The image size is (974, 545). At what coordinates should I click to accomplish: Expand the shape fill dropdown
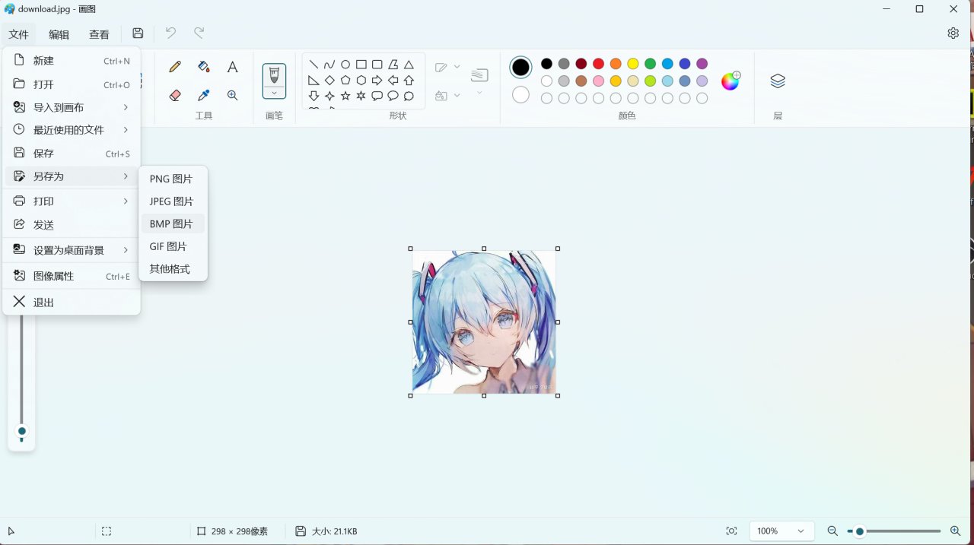point(457,95)
